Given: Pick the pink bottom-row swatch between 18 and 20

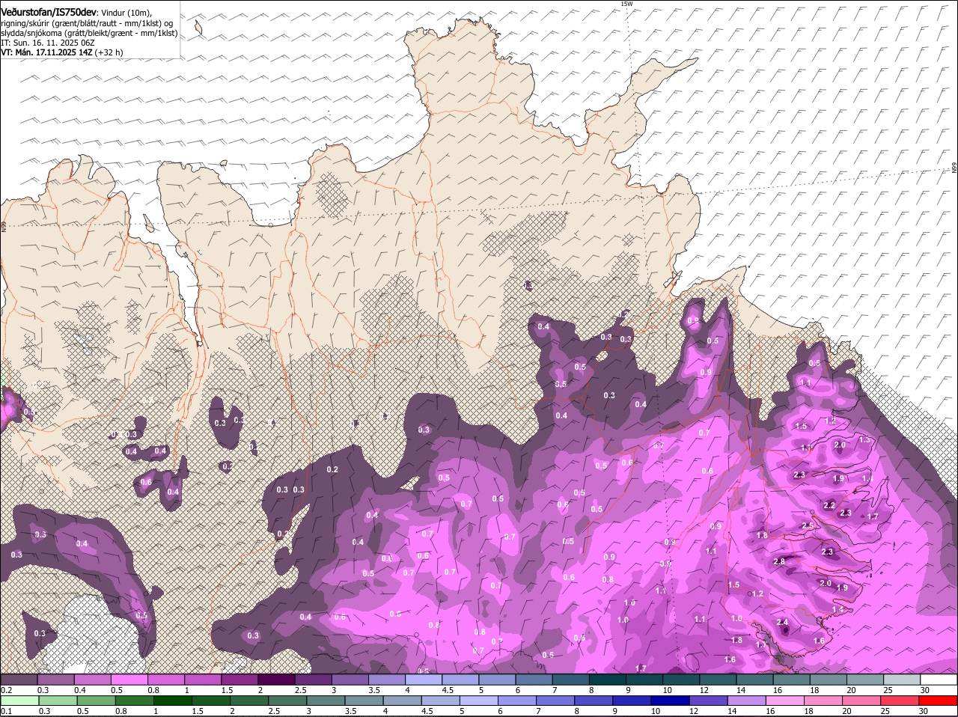Looking at the screenshot, I should pyautogui.click(x=825, y=701).
